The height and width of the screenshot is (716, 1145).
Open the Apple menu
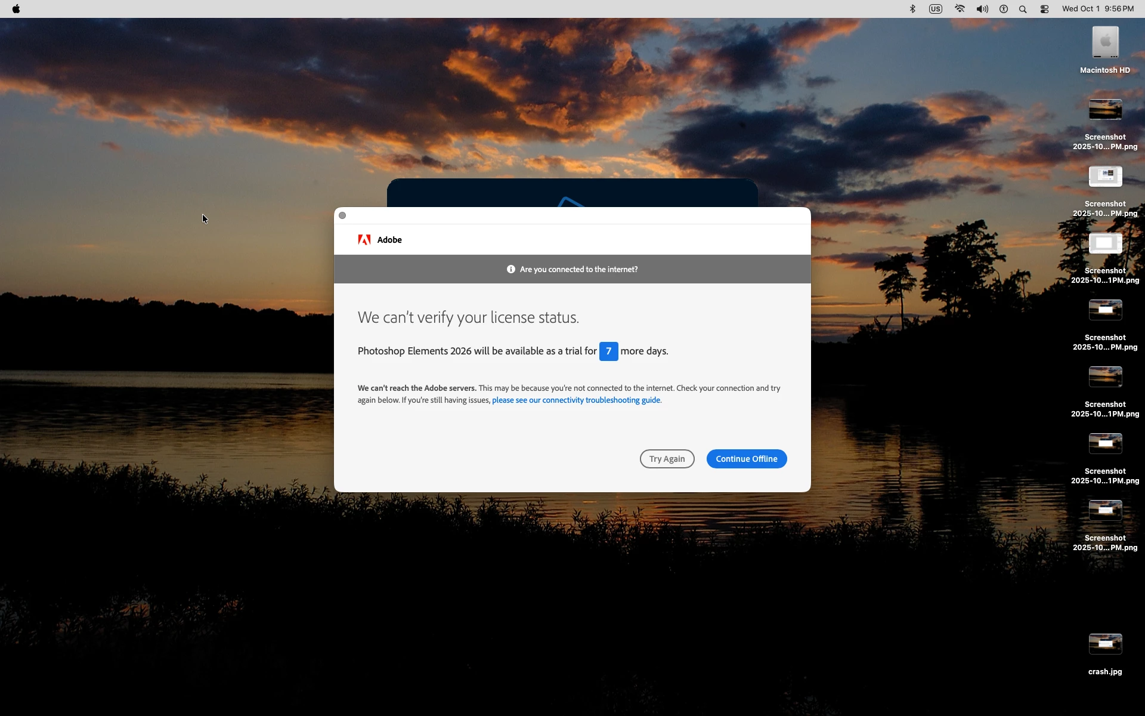point(16,9)
